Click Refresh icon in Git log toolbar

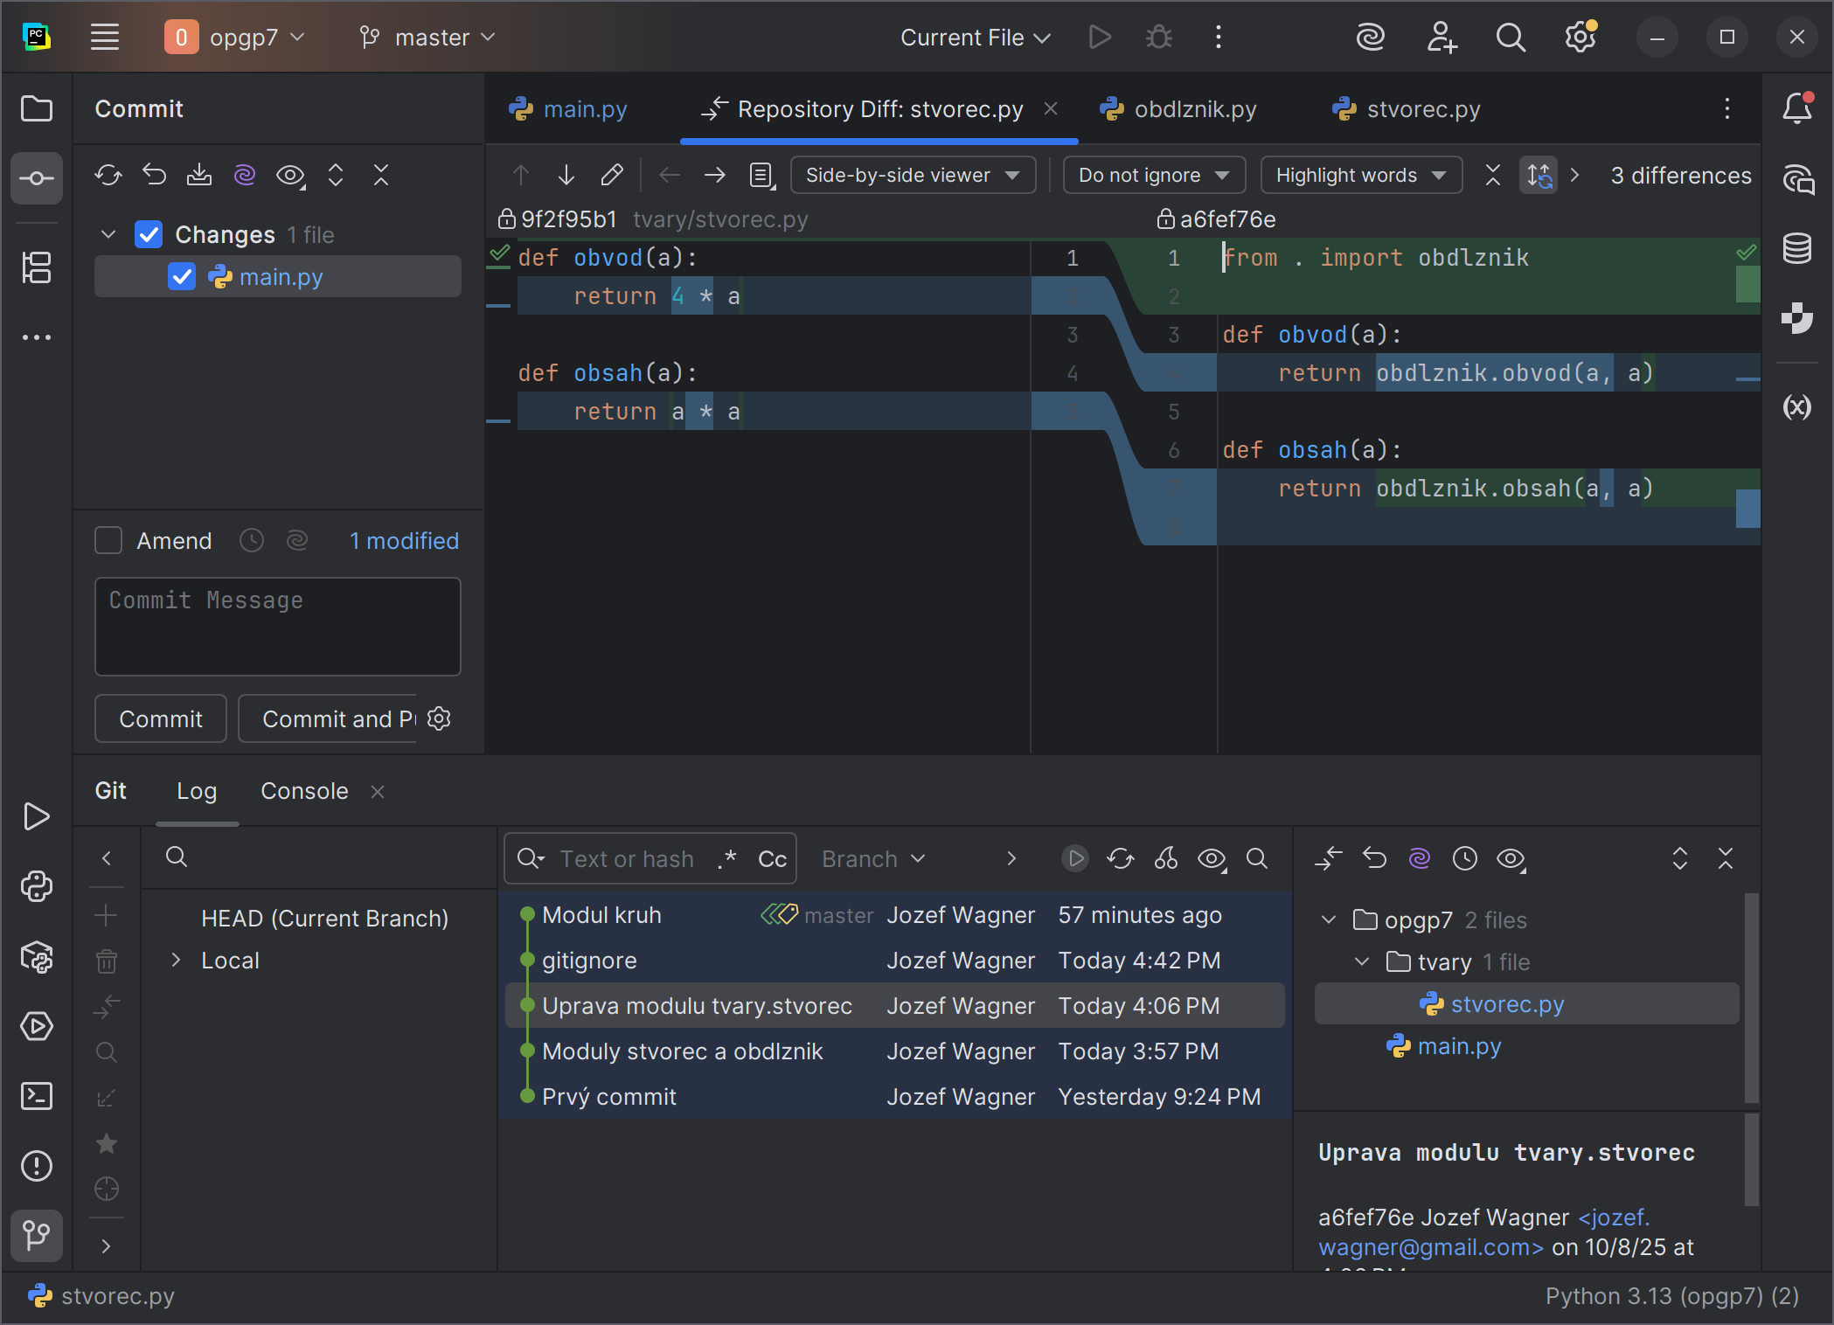point(1120,859)
